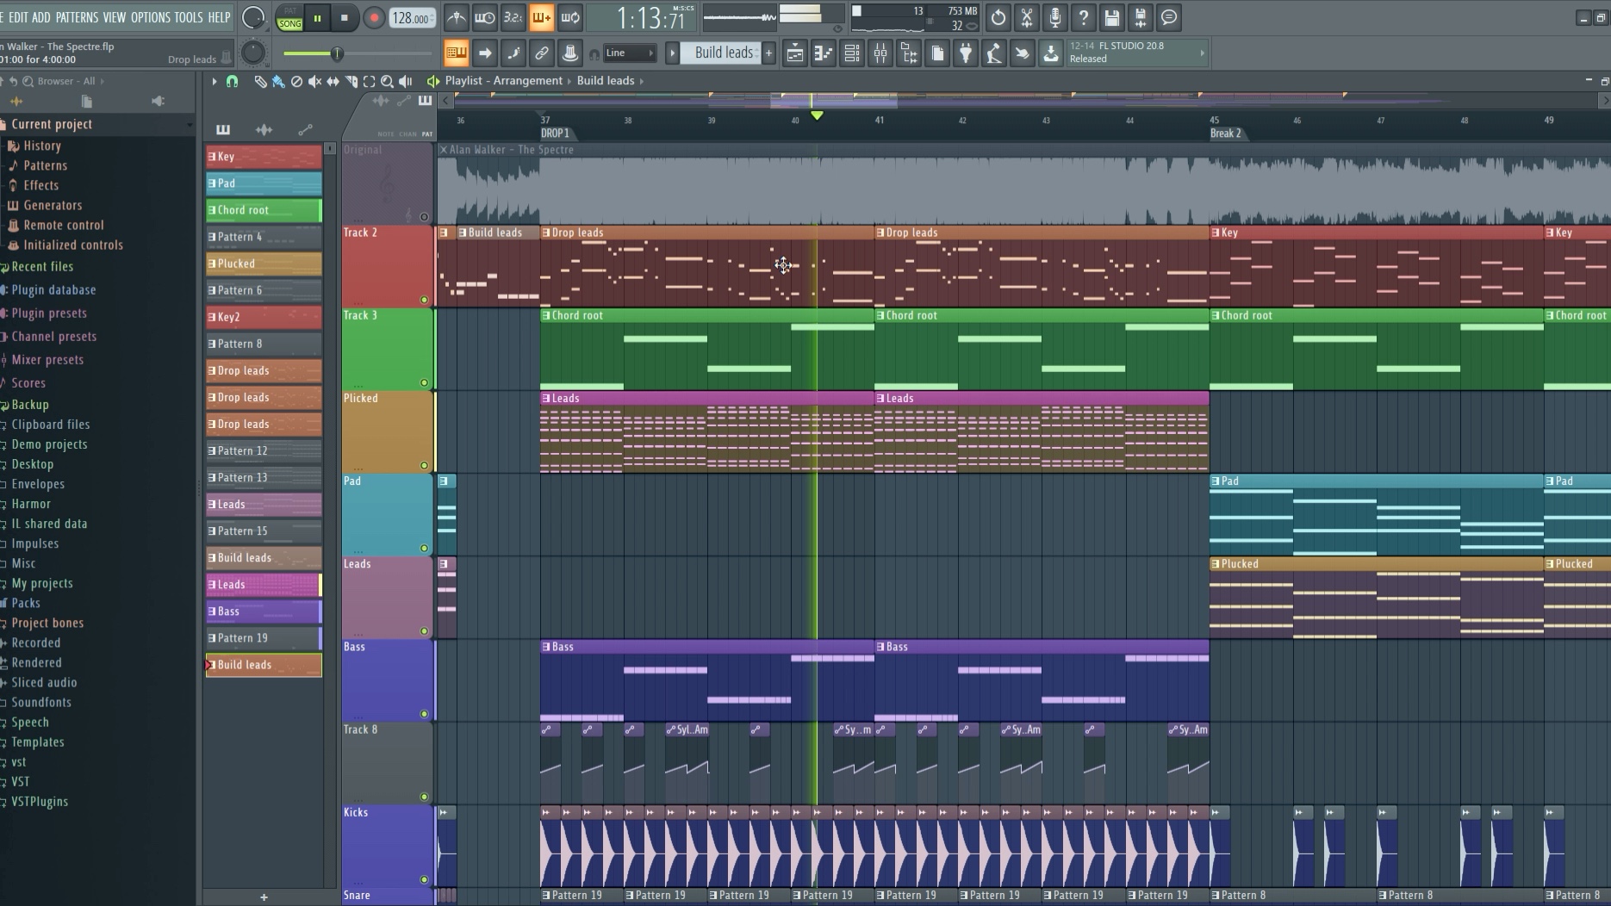Open the playlist options arrow menu
The width and height of the screenshot is (1611, 906).
pyautogui.click(x=214, y=81)
